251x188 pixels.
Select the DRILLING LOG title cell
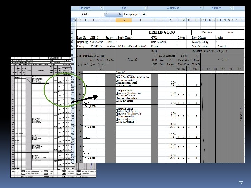pos(161,32)
